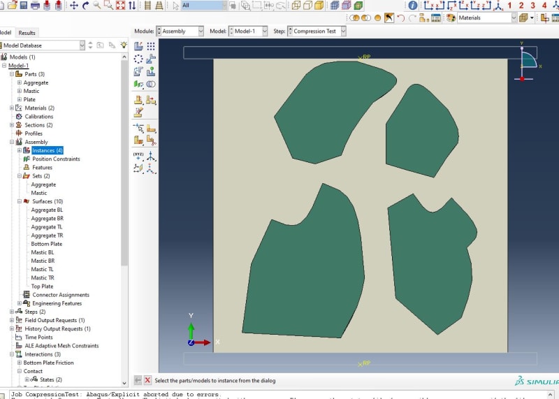Select the Position Constraints tree item
Viewport: 559px width, 399px height.
coord(56,159)
